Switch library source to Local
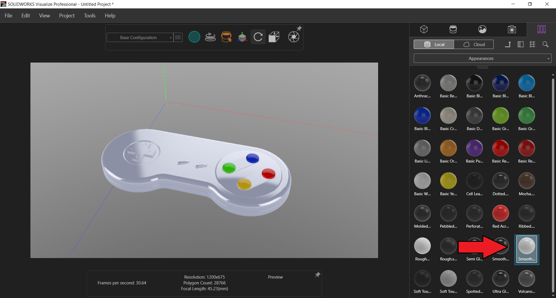 point(434,44)
